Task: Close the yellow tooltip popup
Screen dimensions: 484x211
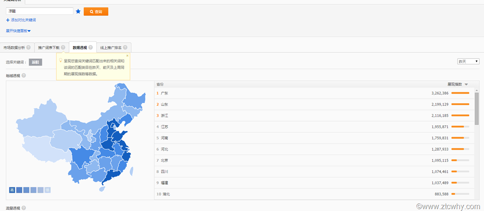Action: 127,56
